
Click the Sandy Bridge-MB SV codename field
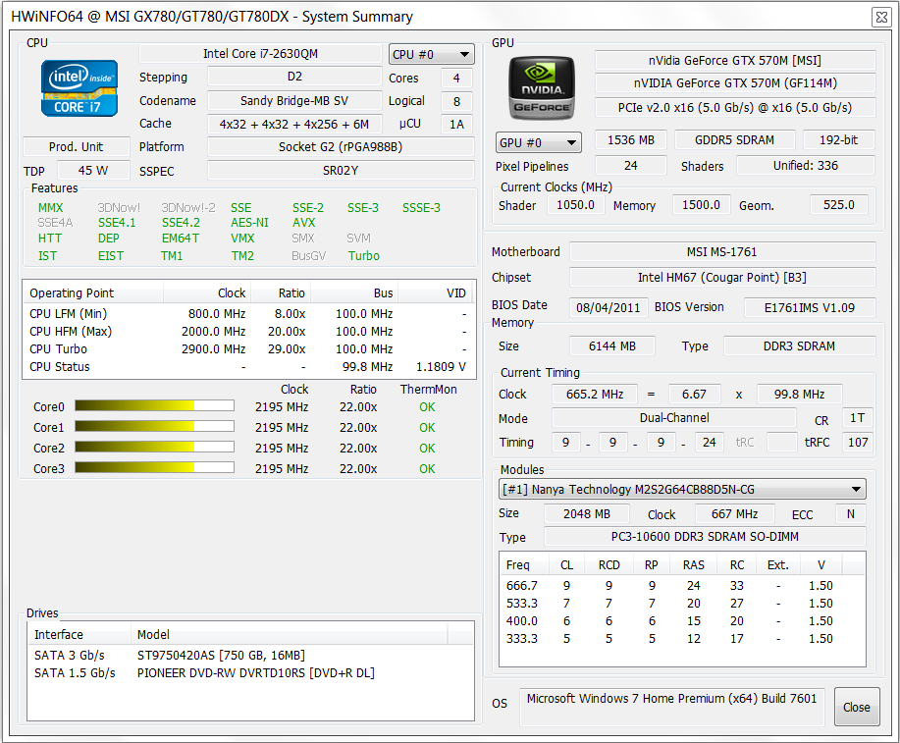pos(294,100)
